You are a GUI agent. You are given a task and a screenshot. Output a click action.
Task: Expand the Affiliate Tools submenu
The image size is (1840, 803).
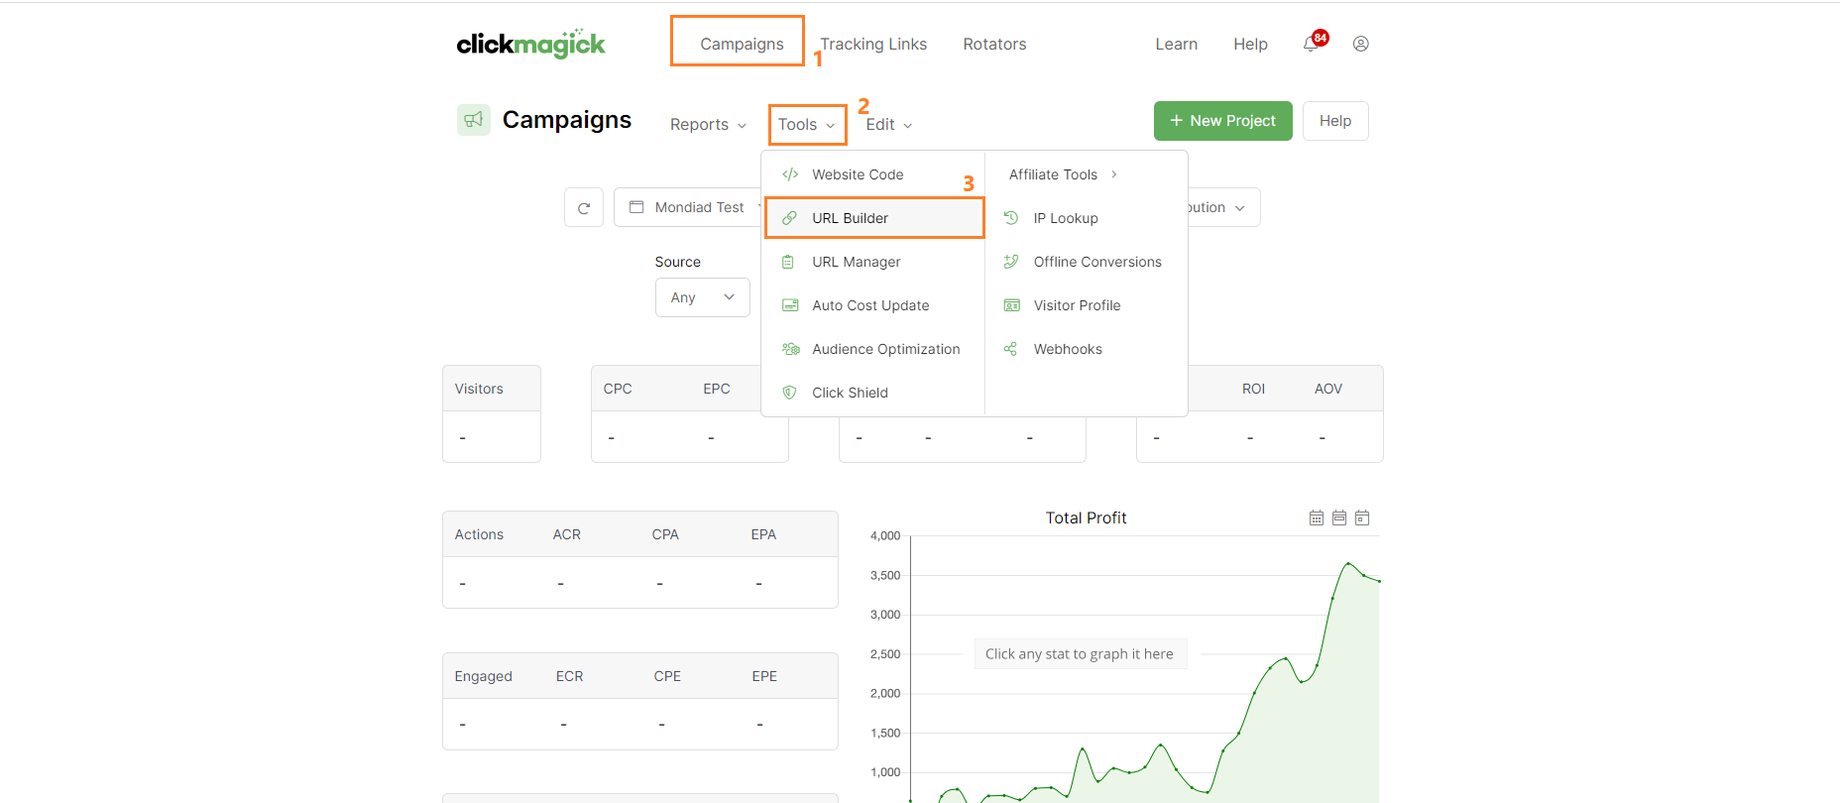[1063, 174]
